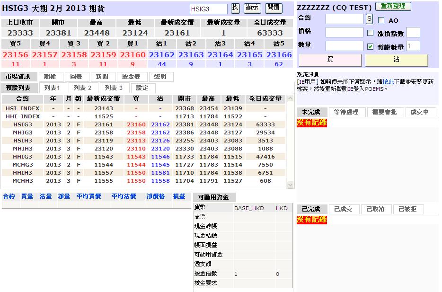Uncheck the 預設數量 checkbox

click(x=371, y=46)
